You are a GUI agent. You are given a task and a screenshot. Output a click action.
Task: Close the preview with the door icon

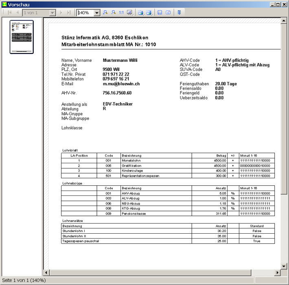179,13
